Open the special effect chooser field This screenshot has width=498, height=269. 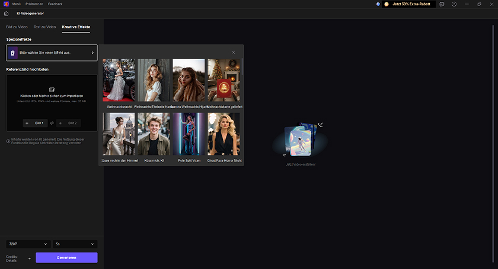(52, 53)
